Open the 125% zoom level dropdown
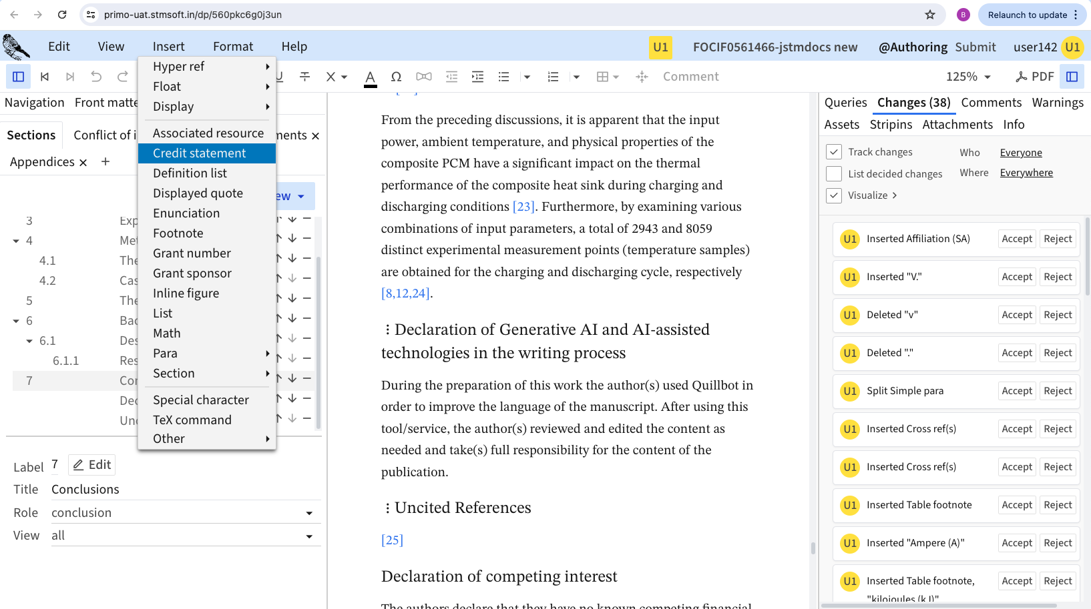The height and width of the screenshot is (609, 1091). click(968, 77)
